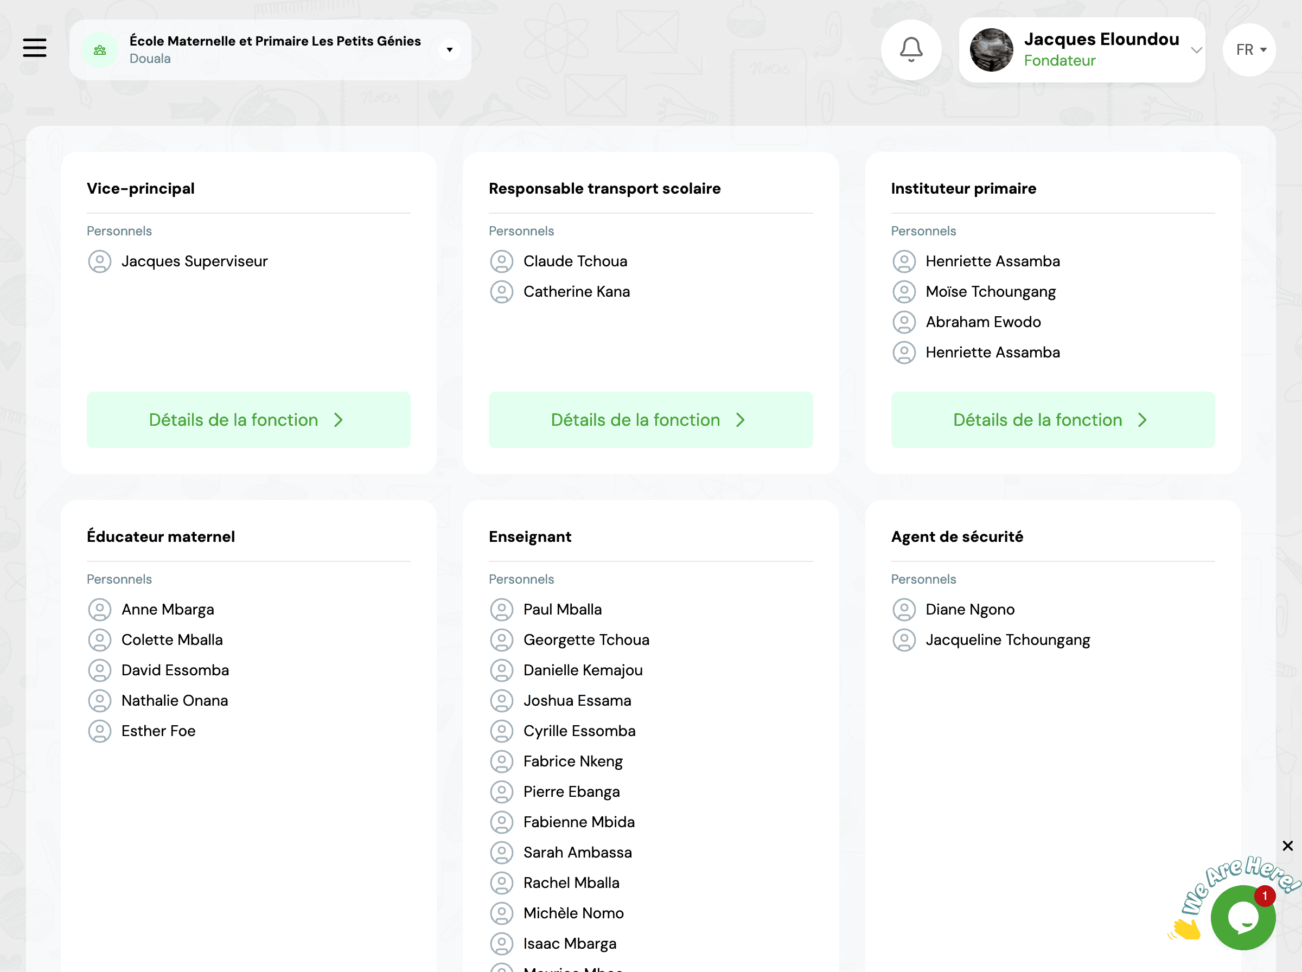Select Catherine Kana in transport staff
This screenshot has width=1302, height=972.
pos(576,292)
